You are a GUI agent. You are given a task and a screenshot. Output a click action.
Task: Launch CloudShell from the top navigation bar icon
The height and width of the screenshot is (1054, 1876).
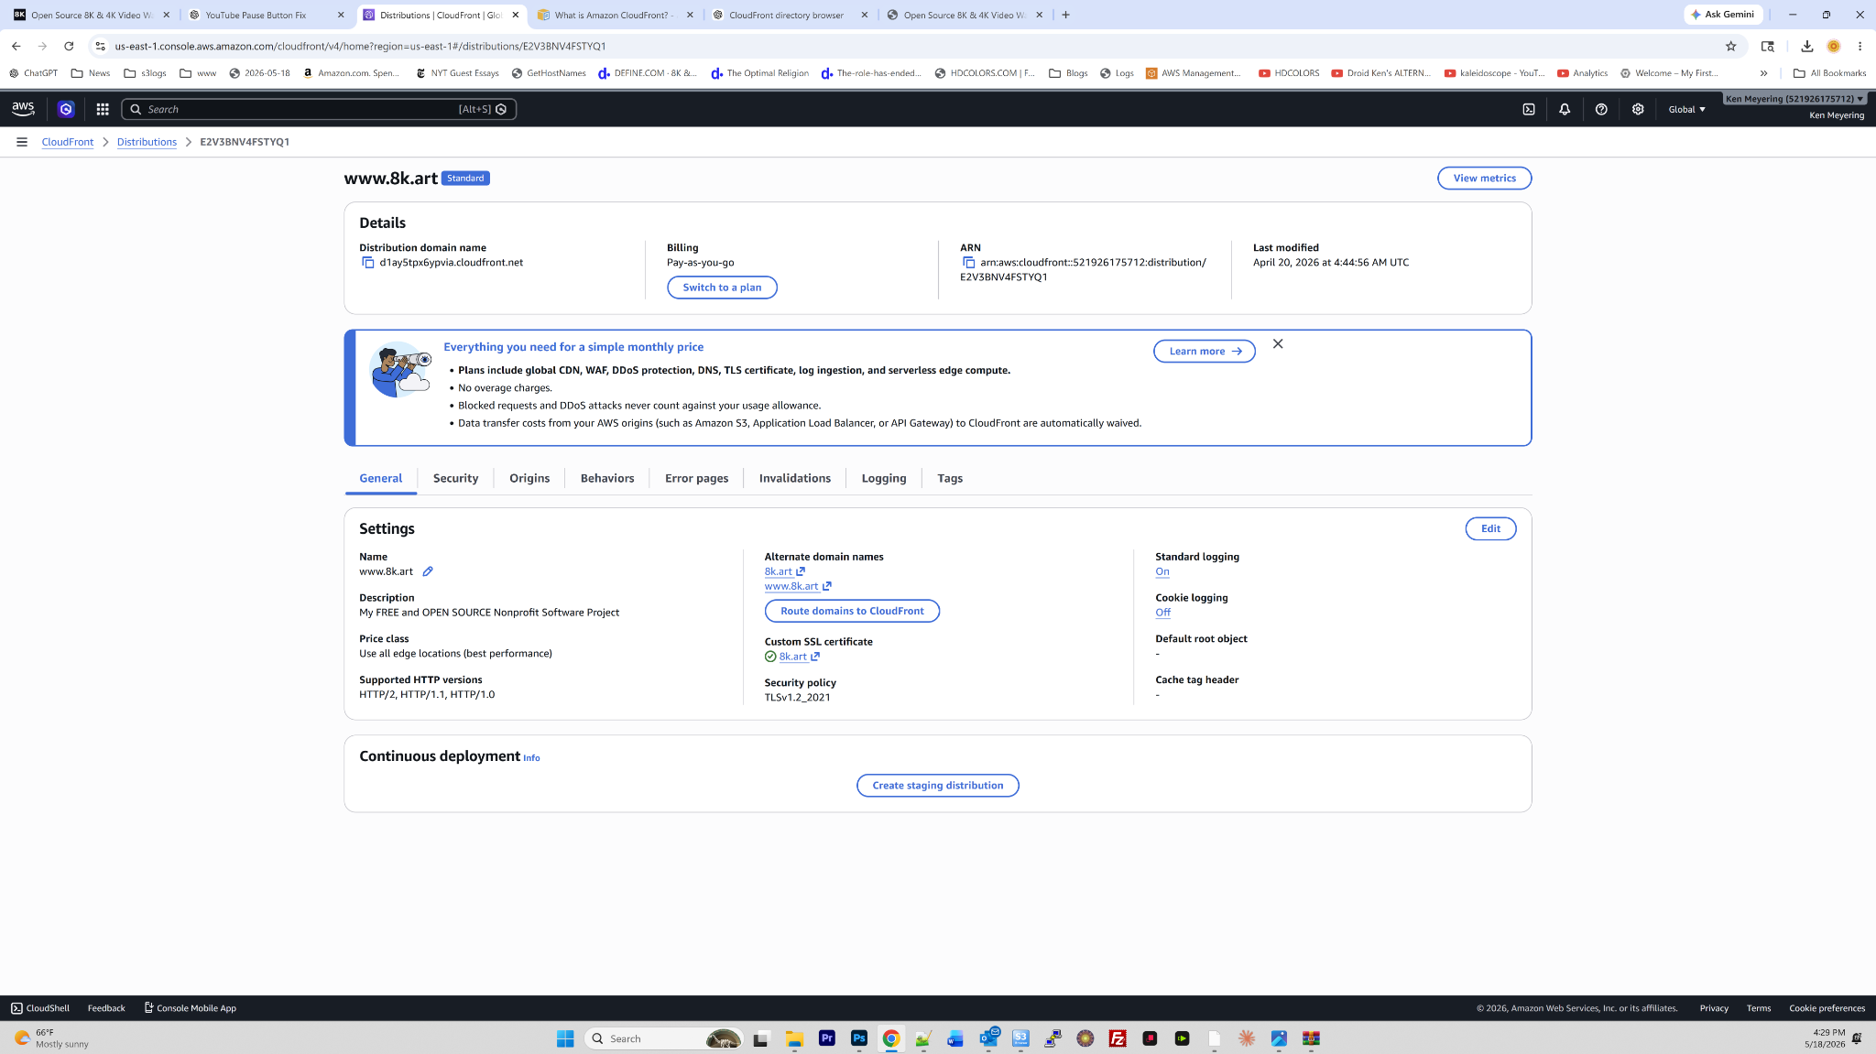tap(1529, 109)
